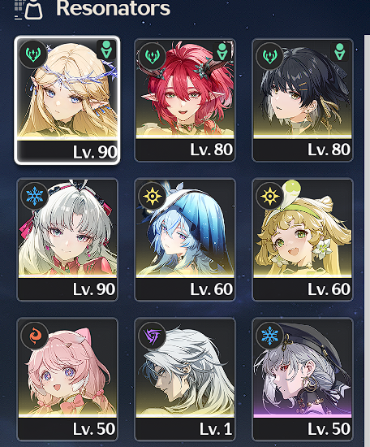
Task: Click the Glacio snowflake icon on silver-haired Lv. 90
Action: pos(34,196)
